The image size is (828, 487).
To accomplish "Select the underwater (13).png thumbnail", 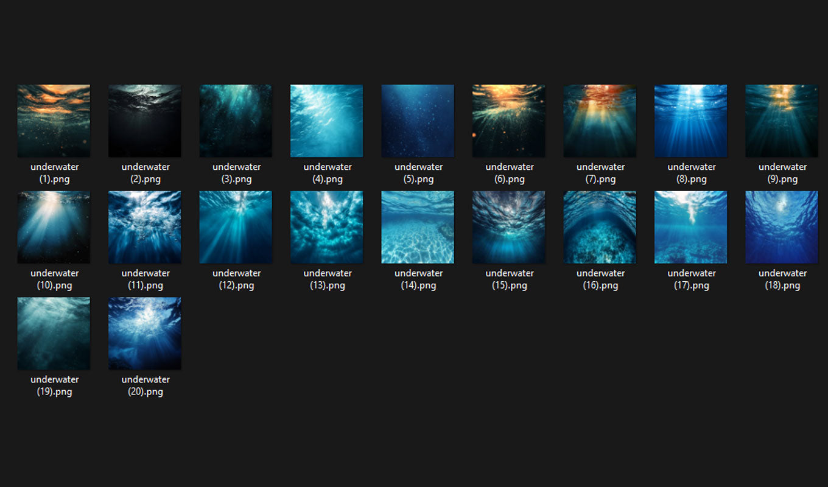I will pyautogui.click(x=327, y=227).
